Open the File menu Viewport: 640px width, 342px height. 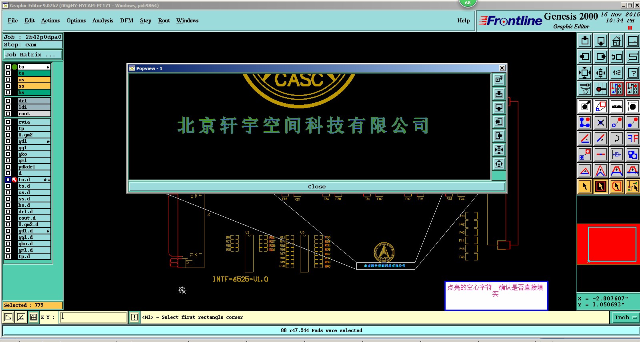click(13, 20)
